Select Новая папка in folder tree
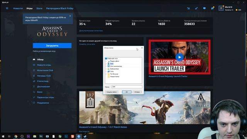247x139 pixels. [115, 76]
